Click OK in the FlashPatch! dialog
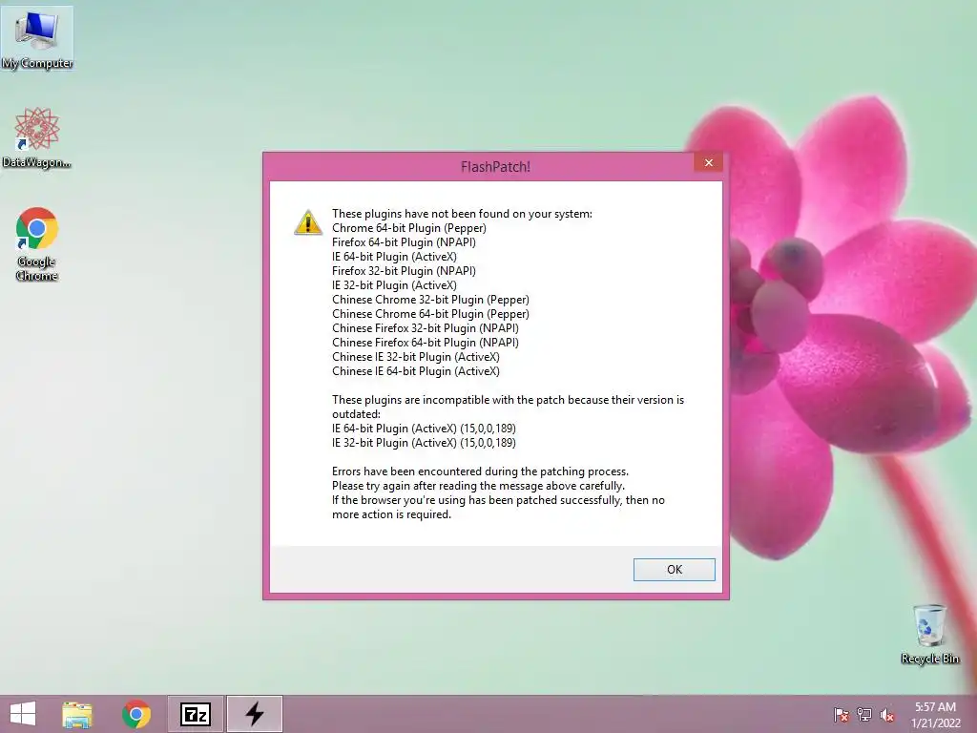This screenshot has height=733, width=977. coord(675,570)
